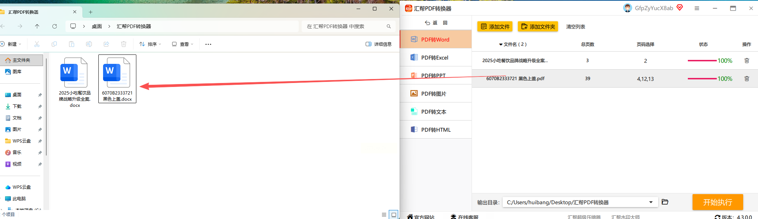Open the 排序 sort dropdown

point(150,44)
